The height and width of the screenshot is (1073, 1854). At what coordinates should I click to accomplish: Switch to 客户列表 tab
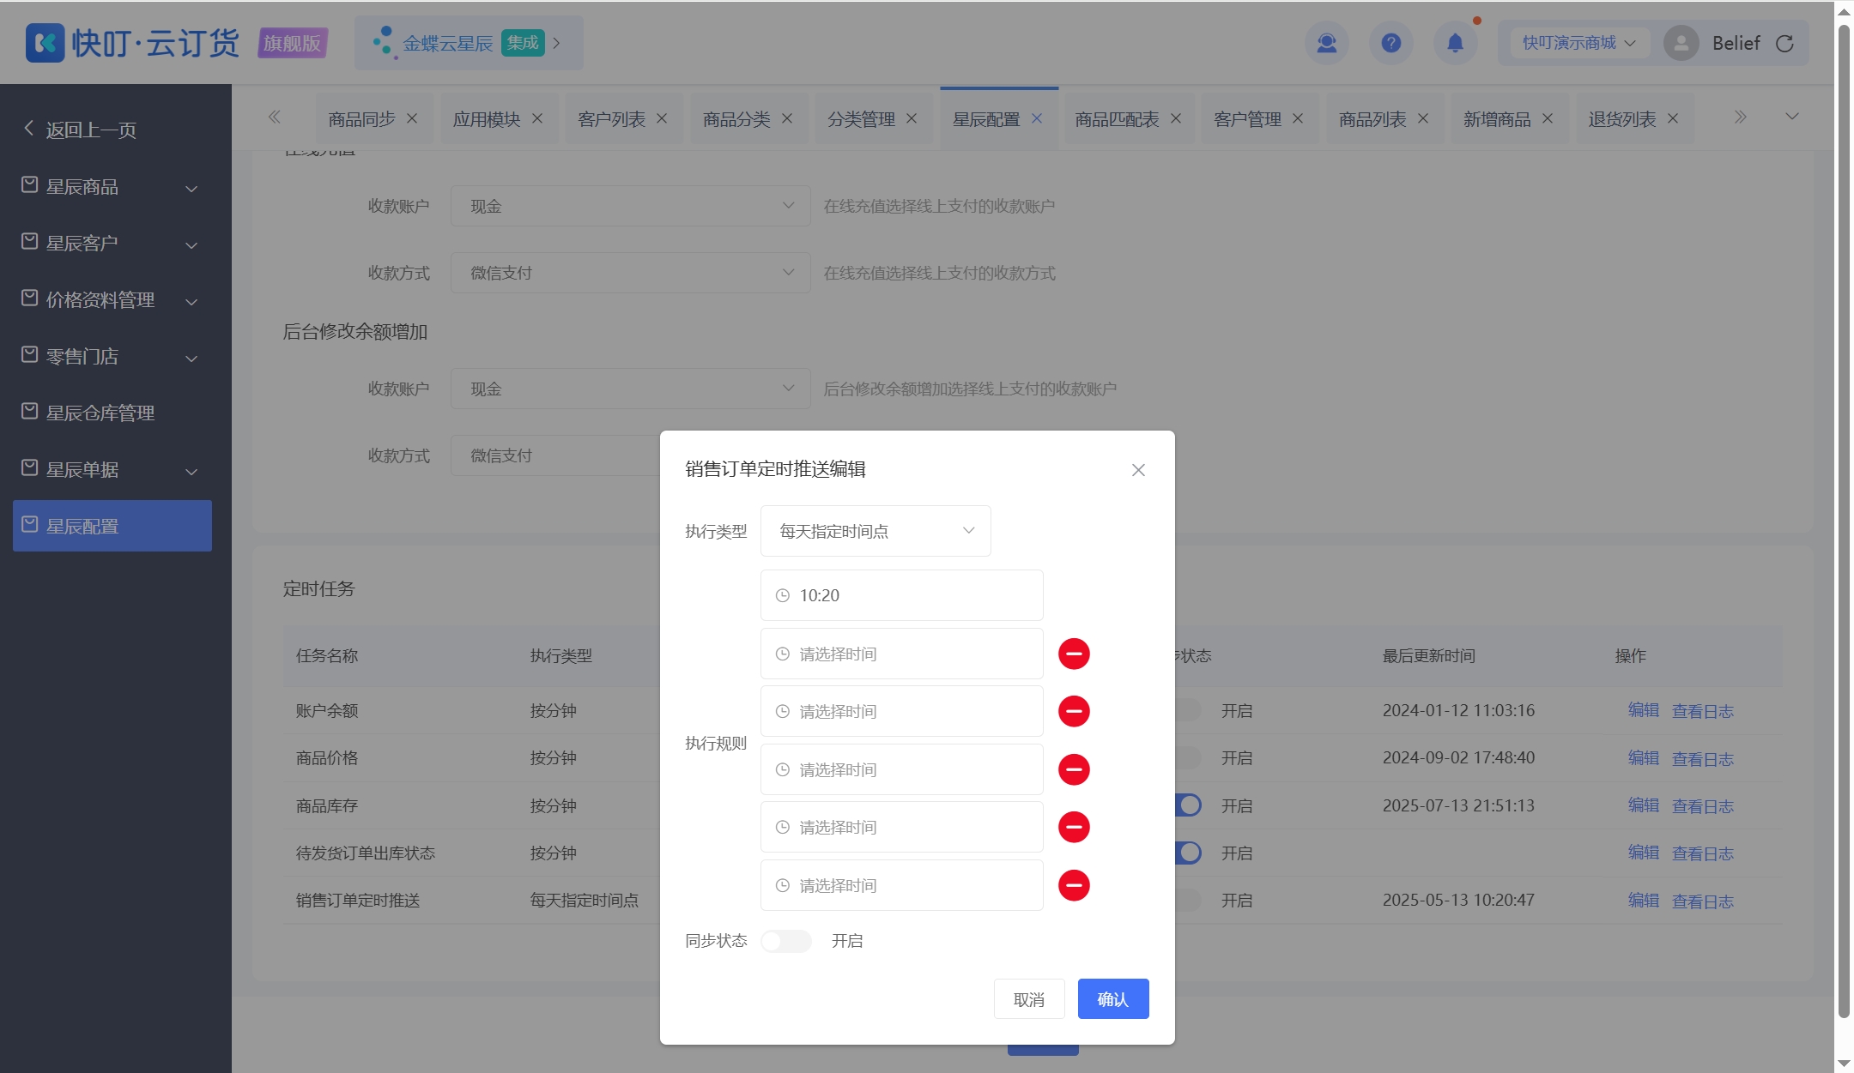click(611, 119)
